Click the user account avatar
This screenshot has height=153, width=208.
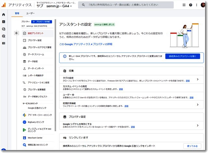click(x=203, y=5)
